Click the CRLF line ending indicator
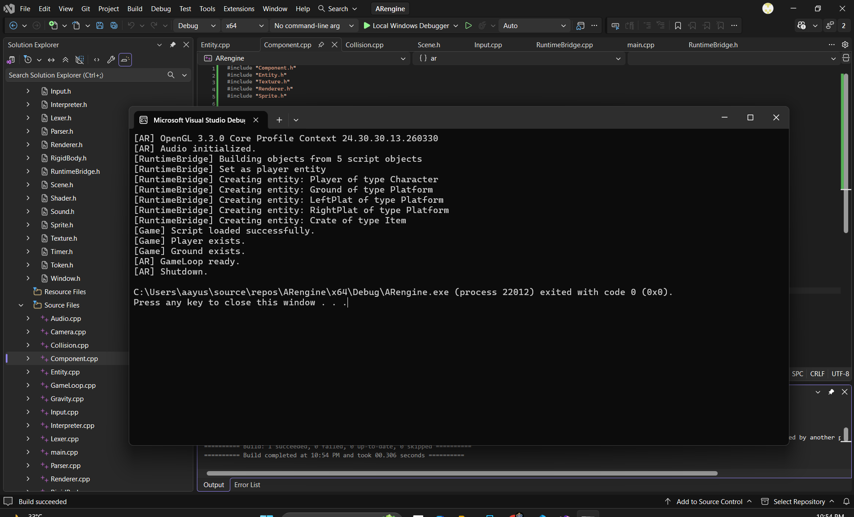 (x=817, y=374)
